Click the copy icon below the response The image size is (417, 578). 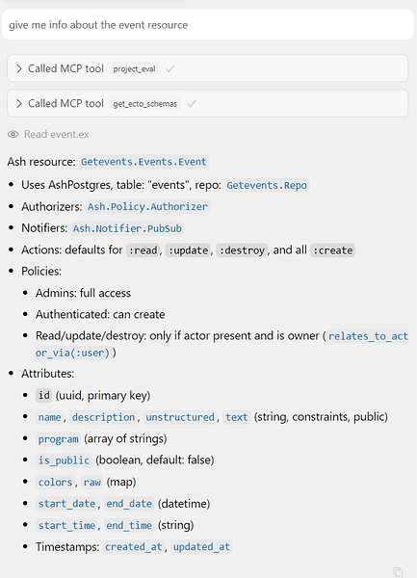[x=398, y=571]
